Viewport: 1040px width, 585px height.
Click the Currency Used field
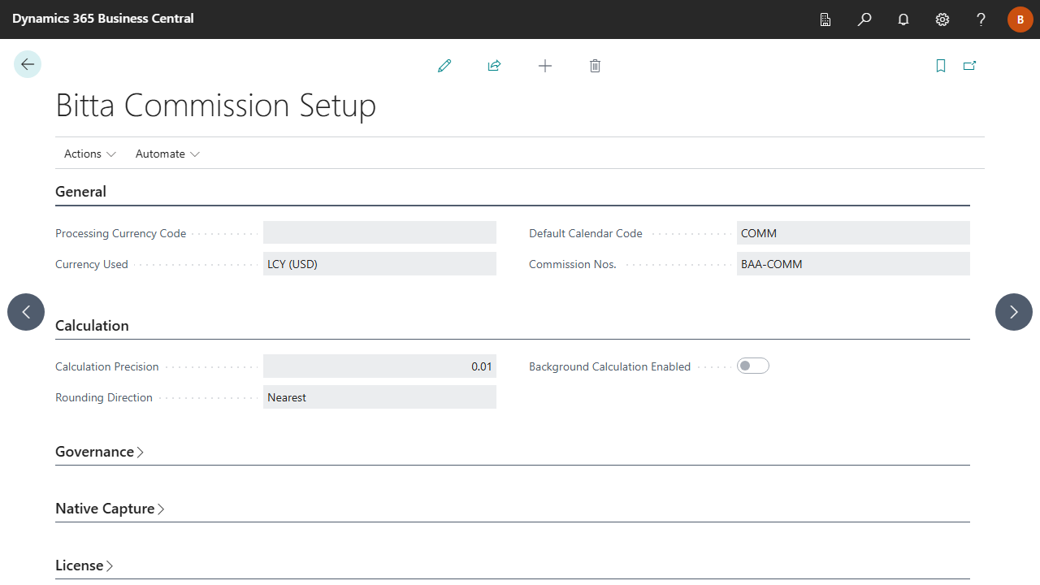(379, 263)
